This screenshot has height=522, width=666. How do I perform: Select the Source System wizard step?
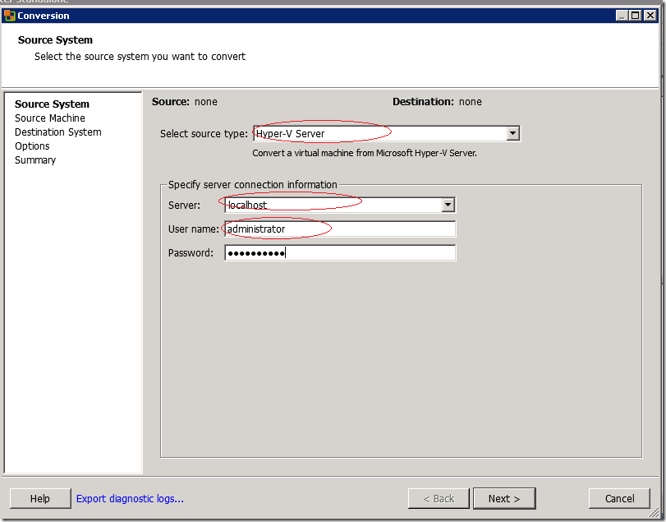click(52, 104)
